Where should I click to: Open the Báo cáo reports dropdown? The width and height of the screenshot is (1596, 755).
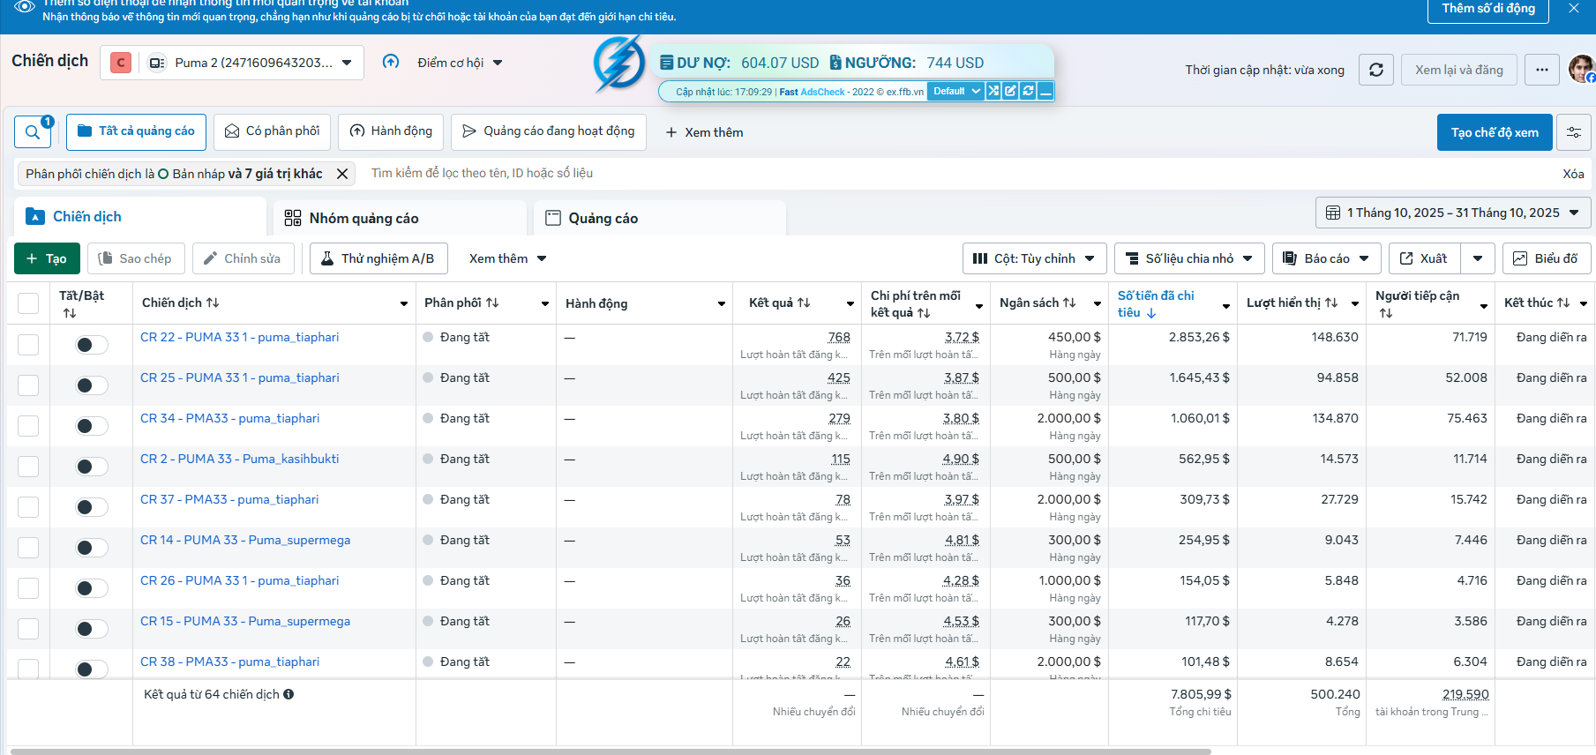click(1326, 258)
